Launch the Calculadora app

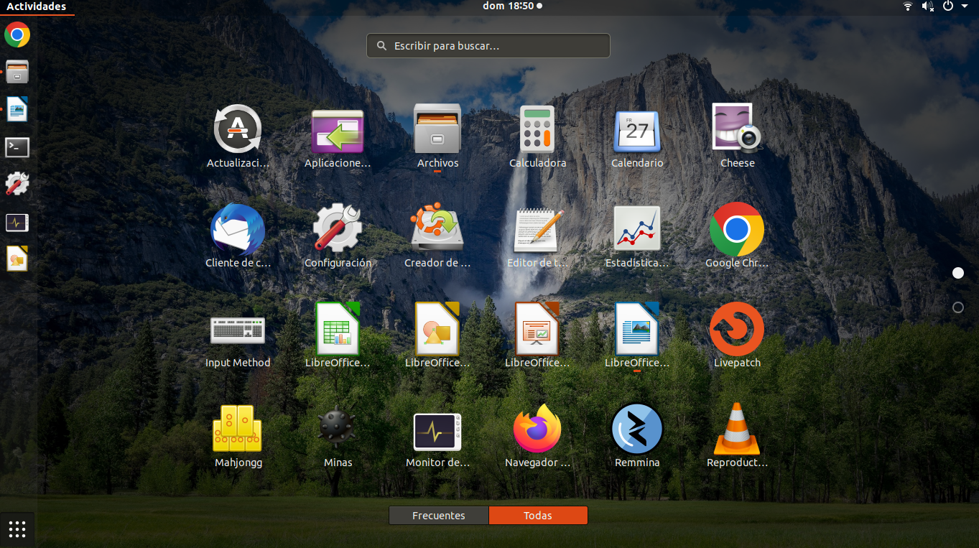pyautogui.click(x=537, y=129)
